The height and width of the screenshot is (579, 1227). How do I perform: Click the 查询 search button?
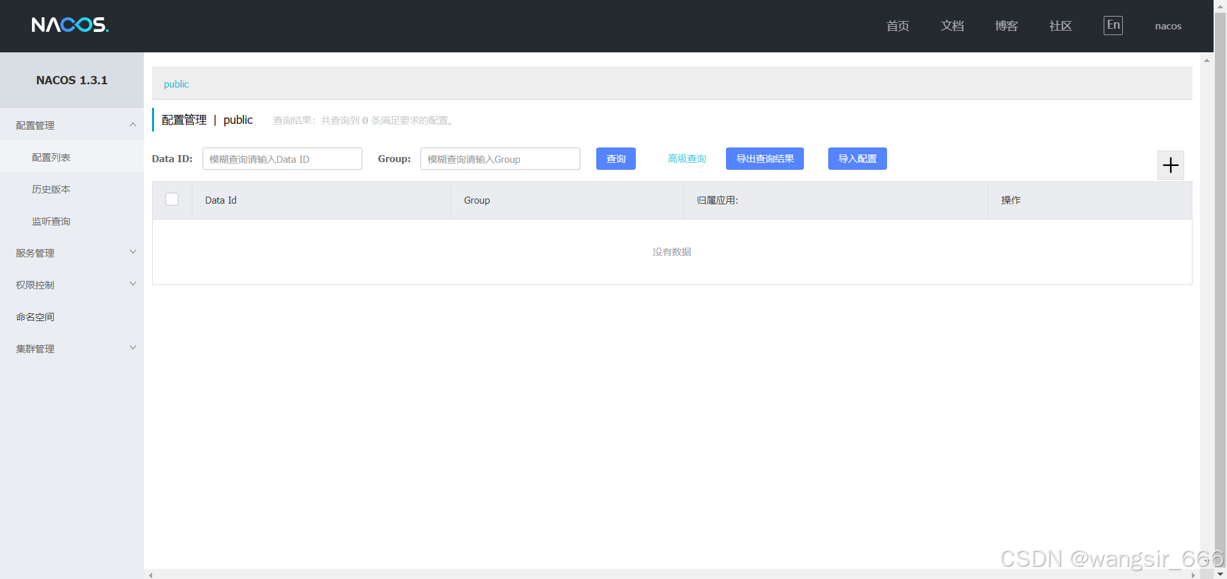click(615, 158)
